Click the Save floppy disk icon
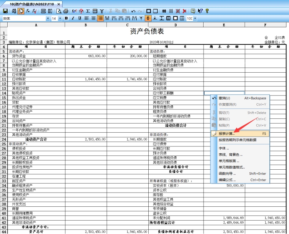The width and height of the screenshot is (289, 234). click(x=5, y=11)
